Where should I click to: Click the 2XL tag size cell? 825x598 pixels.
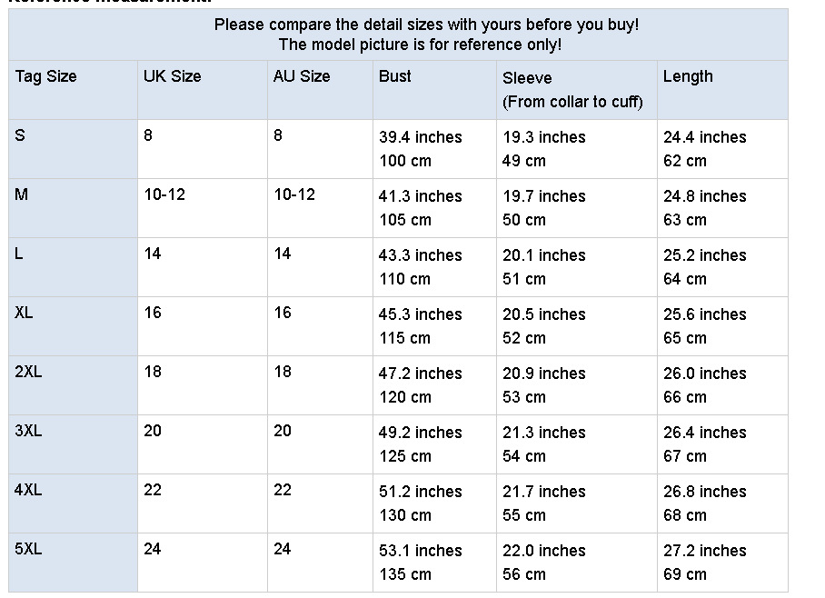point(28,373)
